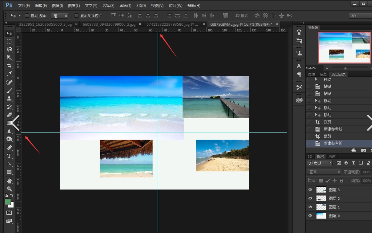Choose the Path Selection tool
The width and height of the screenshot is (372, 233).
(9, 164)
